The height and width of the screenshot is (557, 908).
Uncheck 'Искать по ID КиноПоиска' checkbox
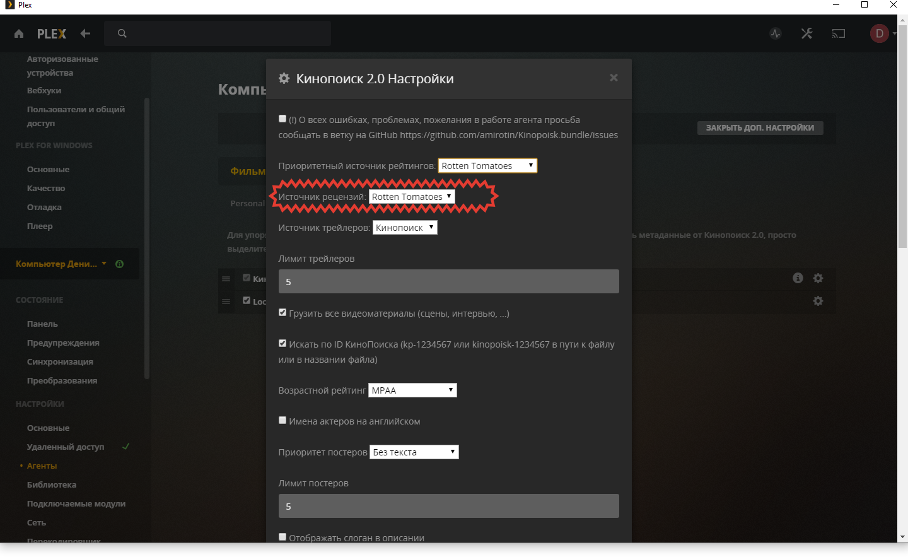[282, 343]
